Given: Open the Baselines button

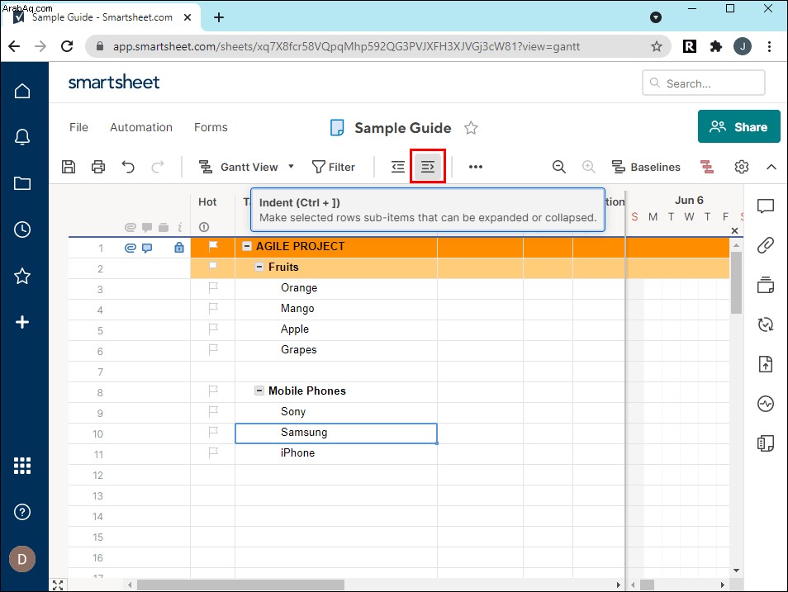Looking at the screenshot, I should pyautogui.click(x=646, y=167).
